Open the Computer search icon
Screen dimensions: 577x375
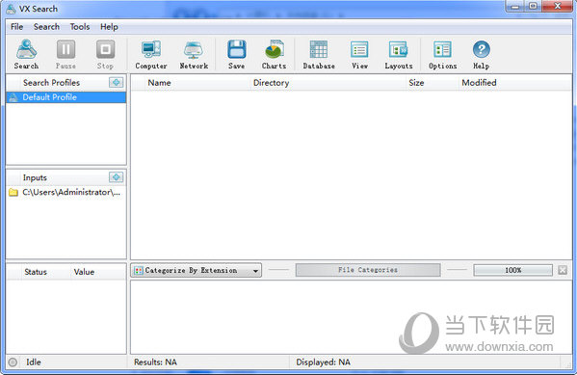pyautogui.click(x=151, y=54)
